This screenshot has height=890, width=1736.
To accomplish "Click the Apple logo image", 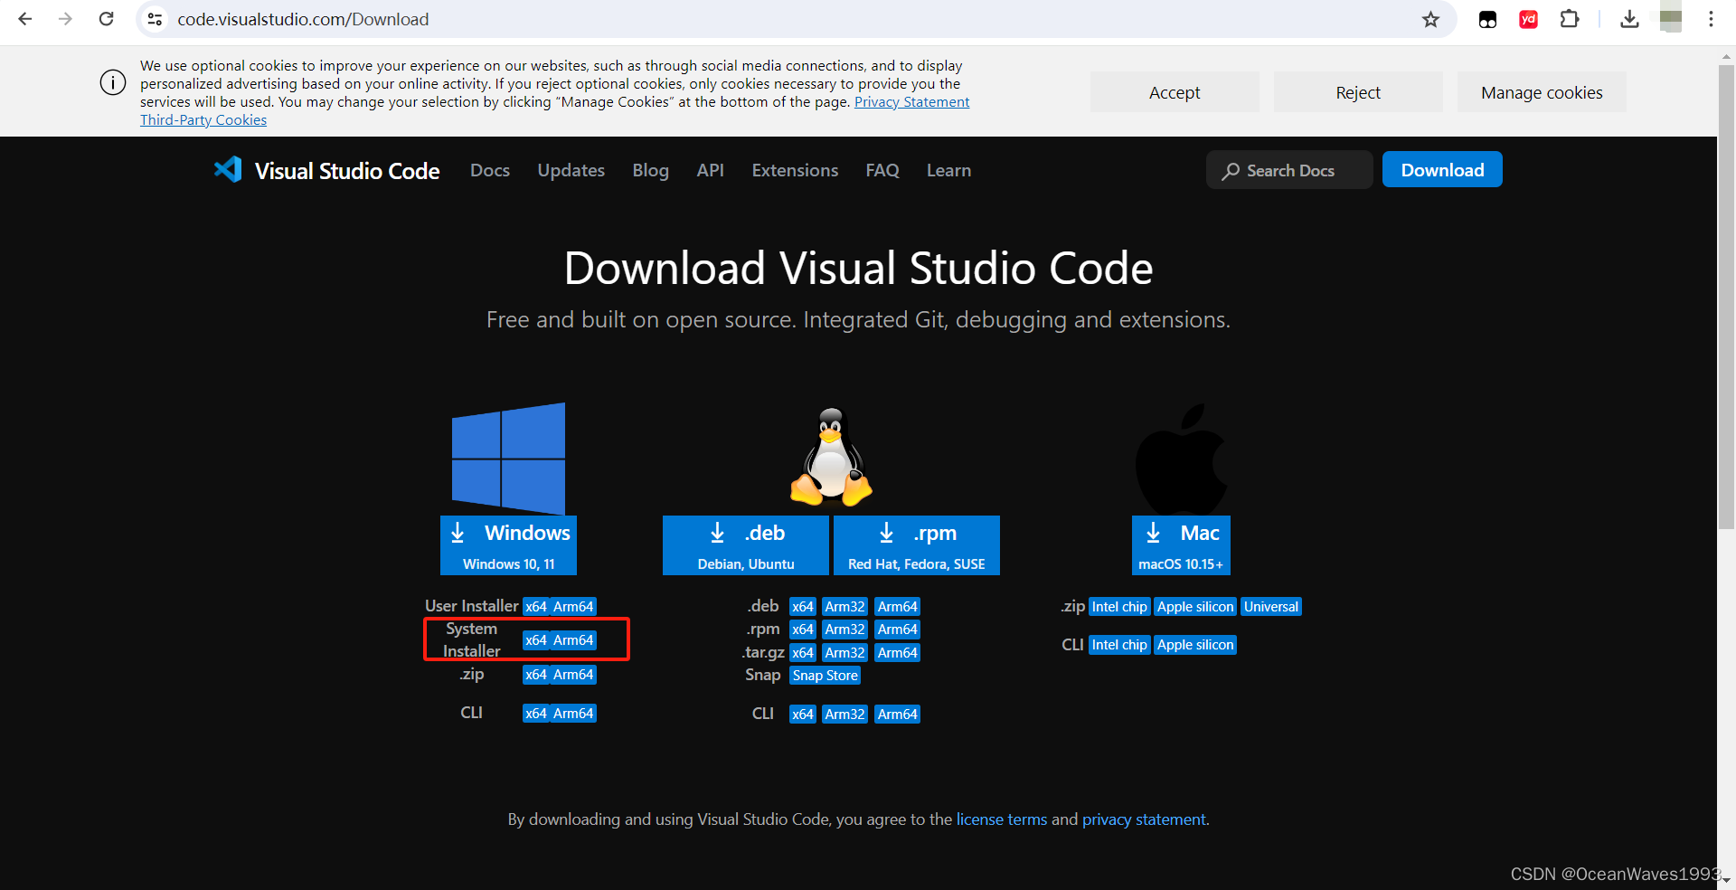I will click(x=1181, y=459).
